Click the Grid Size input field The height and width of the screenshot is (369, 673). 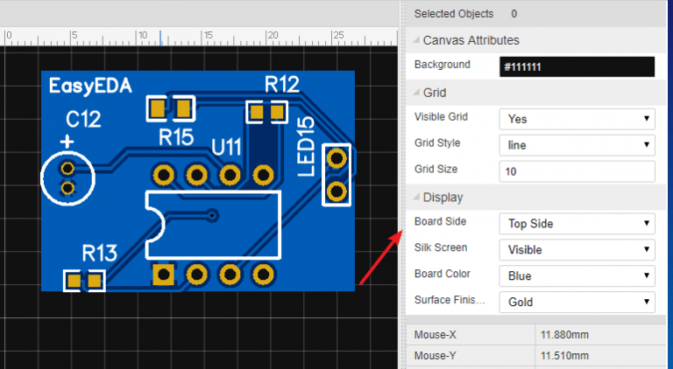[x=576, y=171]
